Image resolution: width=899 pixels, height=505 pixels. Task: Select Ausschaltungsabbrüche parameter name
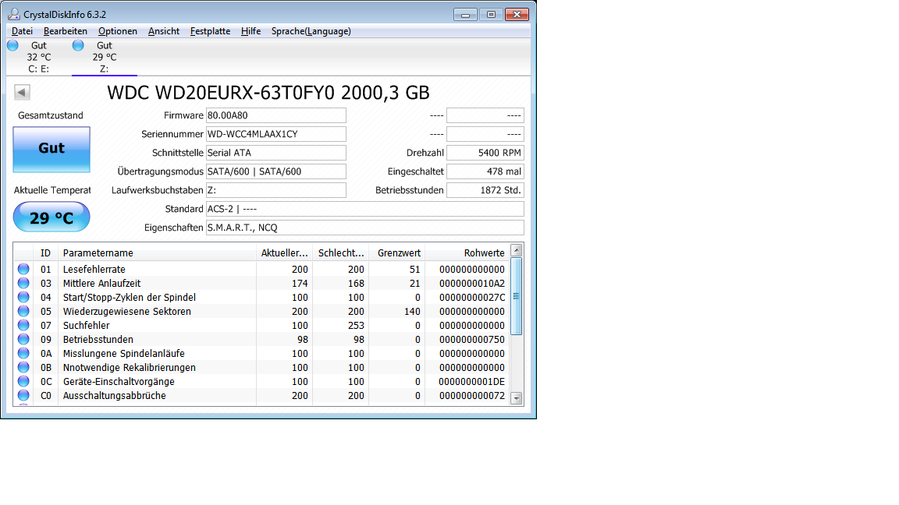click(114, 396)
